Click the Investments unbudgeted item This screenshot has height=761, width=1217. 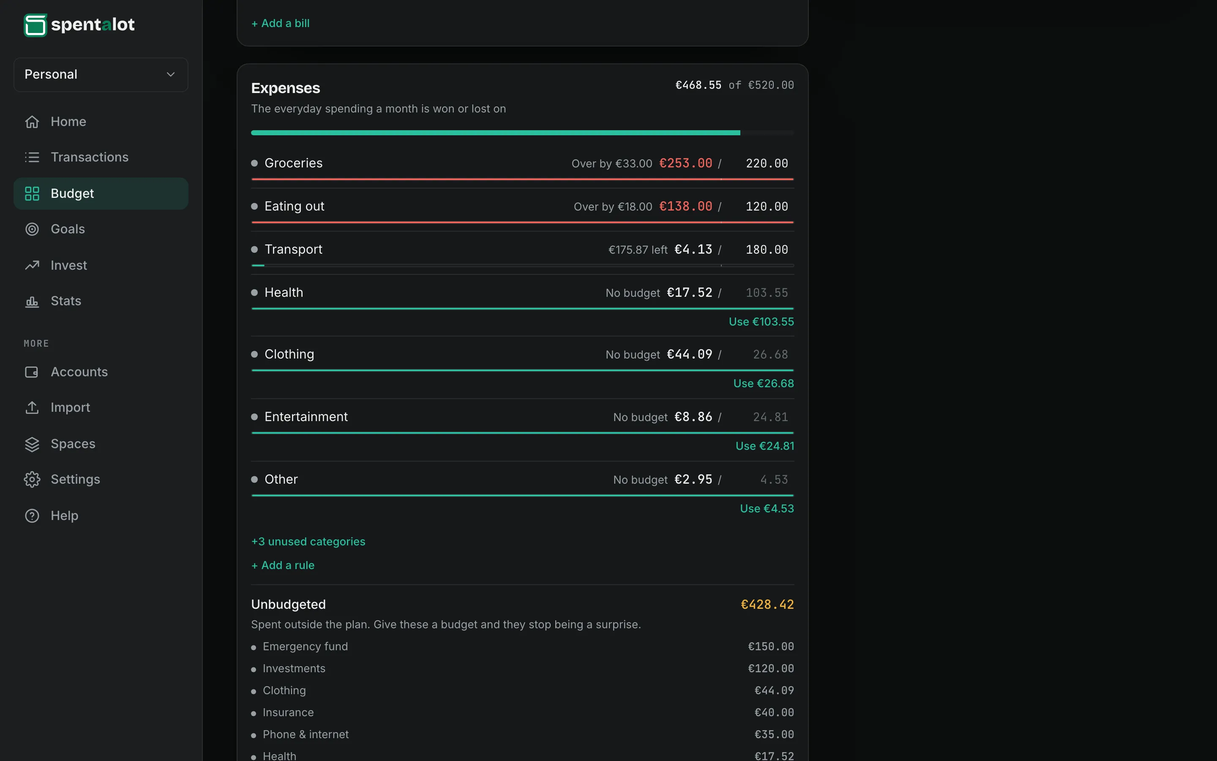(522, 669)
